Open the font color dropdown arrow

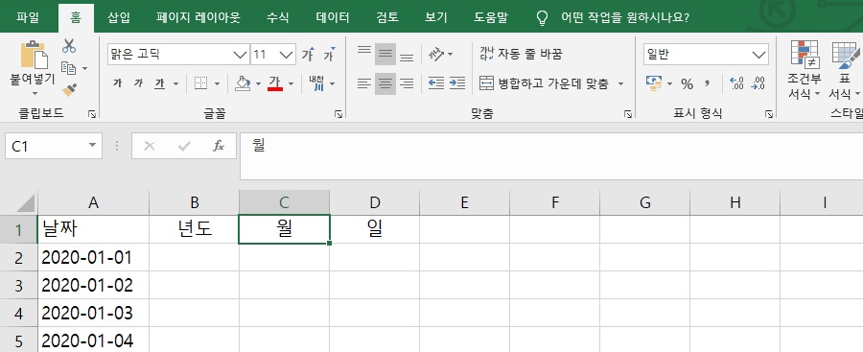click(x=292, y=84)
